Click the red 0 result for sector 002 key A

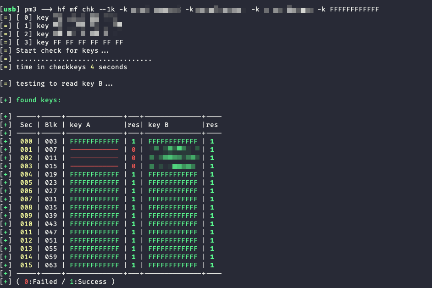point(133,158)
